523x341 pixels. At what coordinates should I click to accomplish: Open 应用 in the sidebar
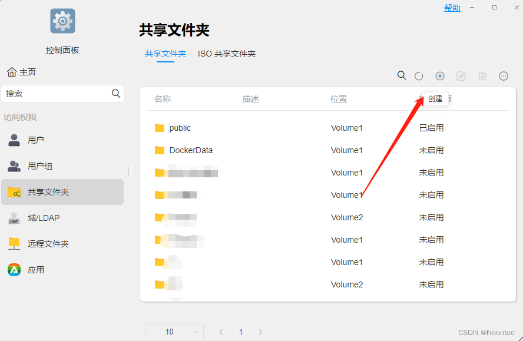pos(62,270)
